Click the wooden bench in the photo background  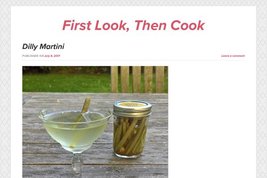(x=139, y=79)
